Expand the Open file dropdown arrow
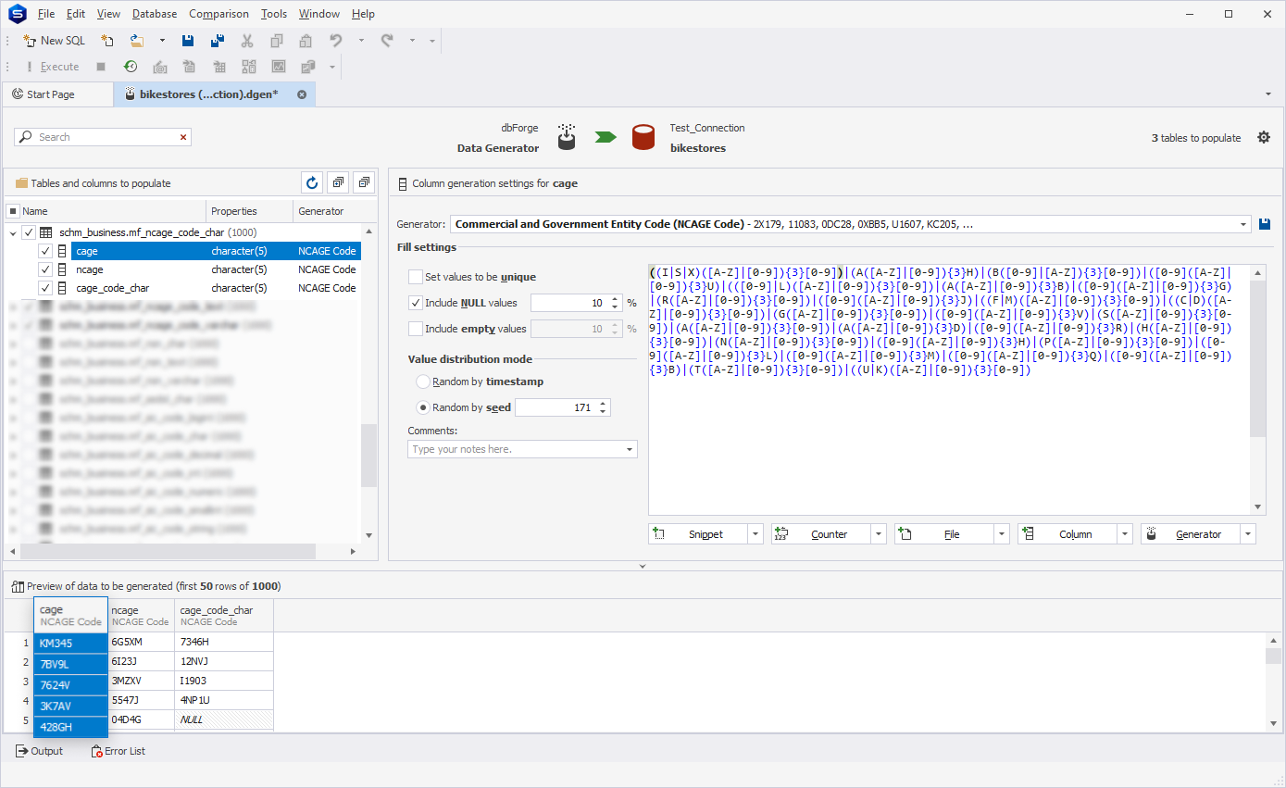 (x=162, y=41)
